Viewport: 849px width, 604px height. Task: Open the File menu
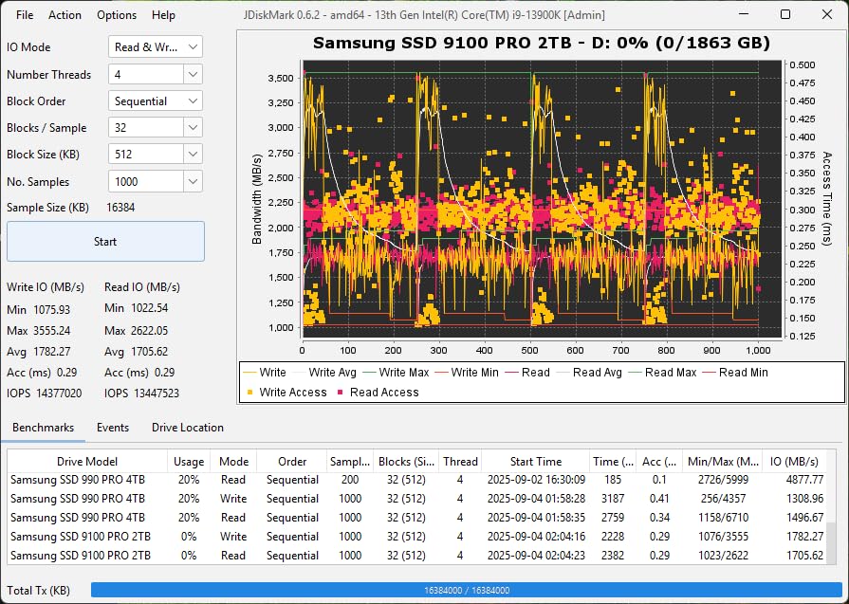pos(24,14)
